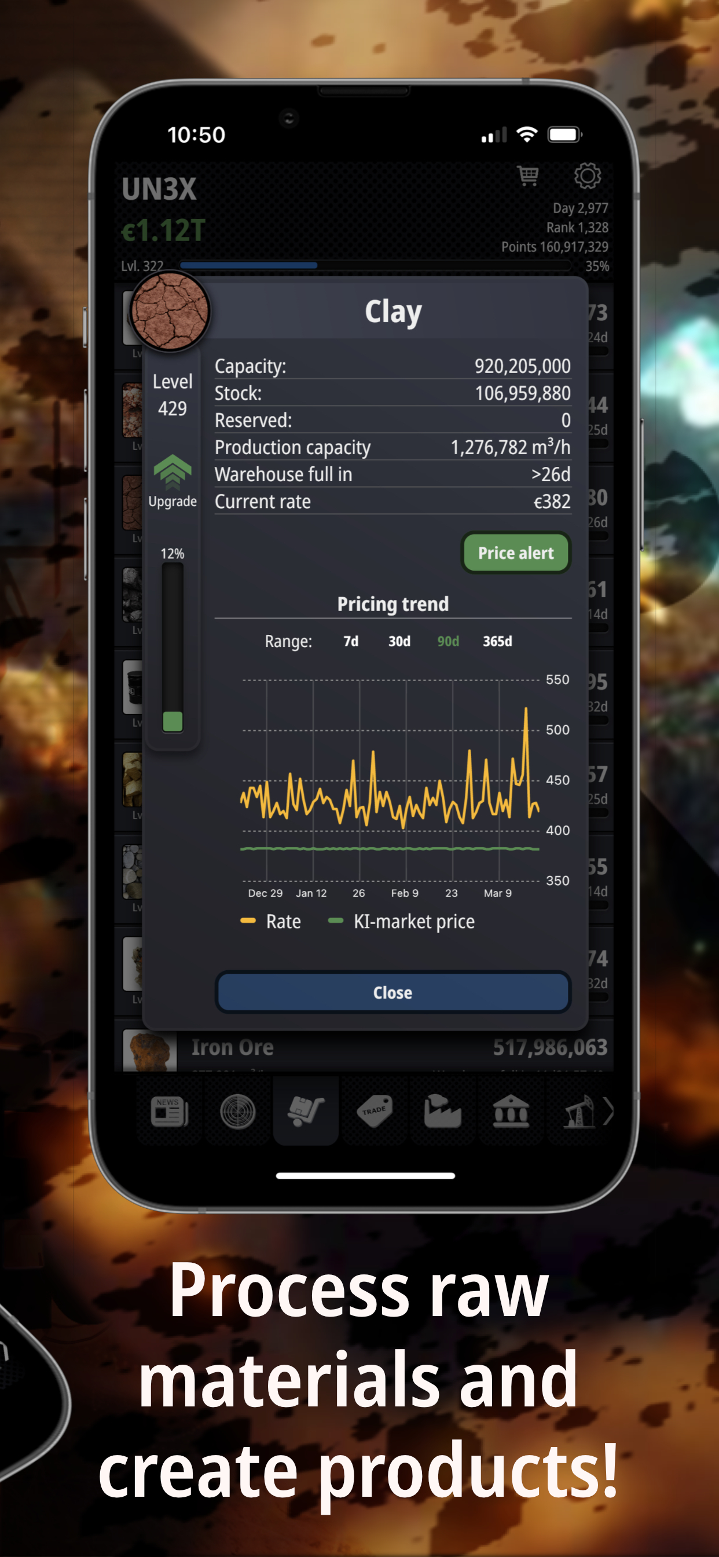Tap the Clay resource round image
This screenshot has height=1557, width=719.
[170, 310]
